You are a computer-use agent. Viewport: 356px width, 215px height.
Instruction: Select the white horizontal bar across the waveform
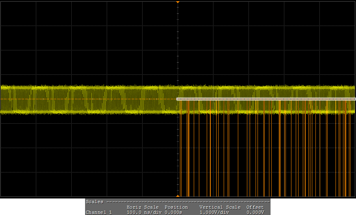pyautogui.click(x=266, y=99)
